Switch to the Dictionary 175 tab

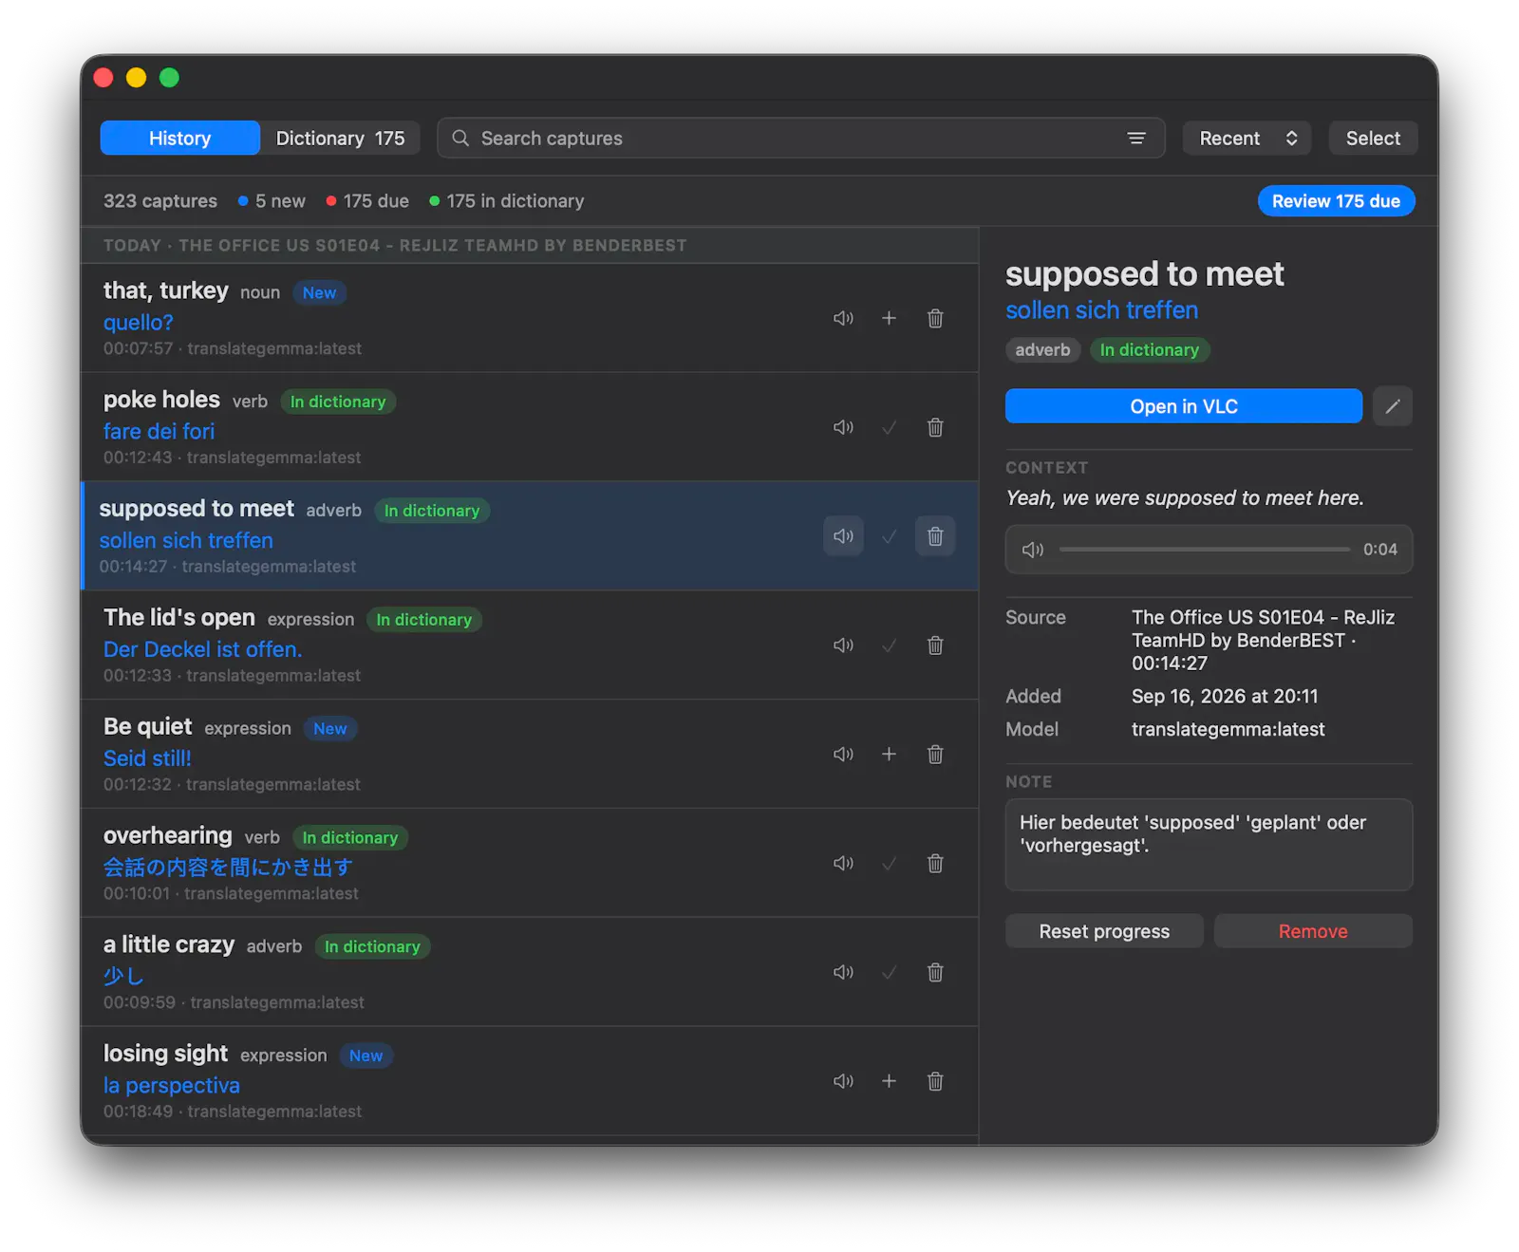[x=340, y=139]
